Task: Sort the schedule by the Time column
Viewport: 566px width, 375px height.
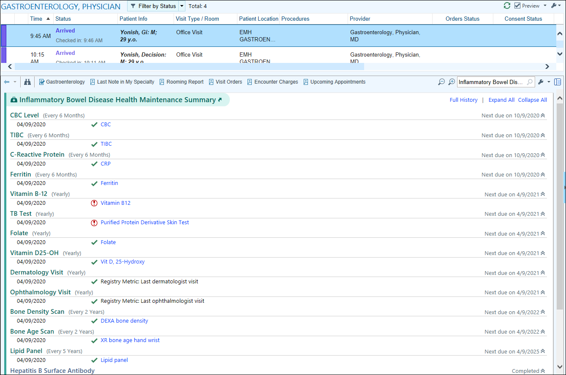Action: point(36,19)
